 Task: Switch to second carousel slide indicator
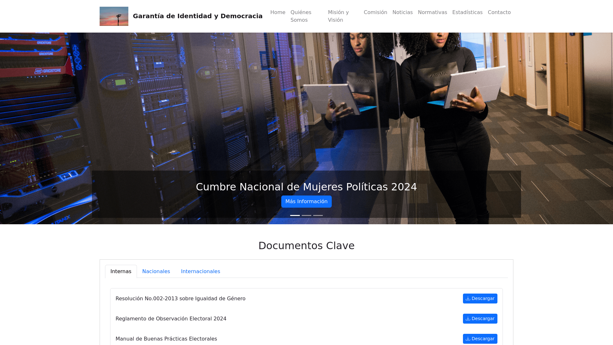click(306, 215)
